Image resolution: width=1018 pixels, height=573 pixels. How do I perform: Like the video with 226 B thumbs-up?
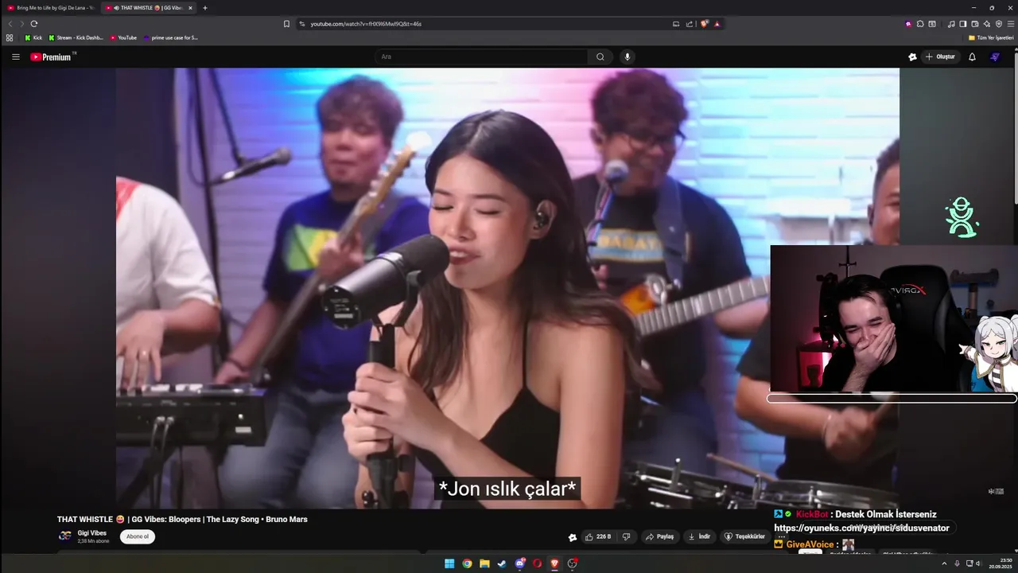point(598,536)
